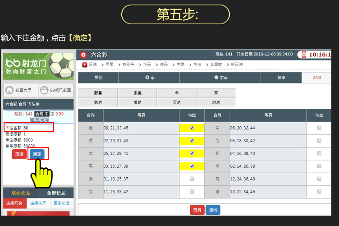Click the red 玩法 plus icon
Viewport: 339px width, 226px height.
click(85, 65)
